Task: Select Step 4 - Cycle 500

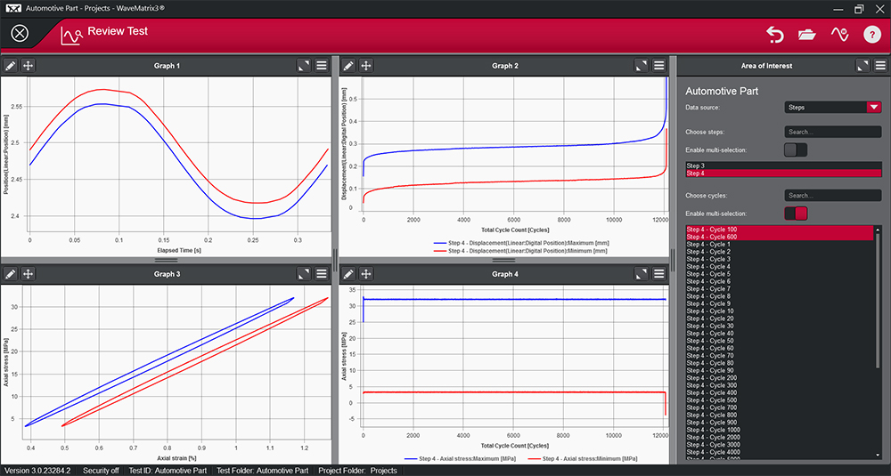Action: pos(779,400)
